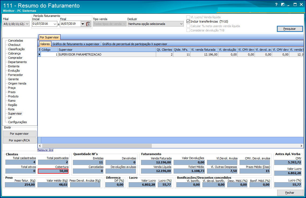The image size is (306, 198).
Task: Toggle Vl. Lucro/ Venda líquida checkbox
Action: tap(188, 17)
